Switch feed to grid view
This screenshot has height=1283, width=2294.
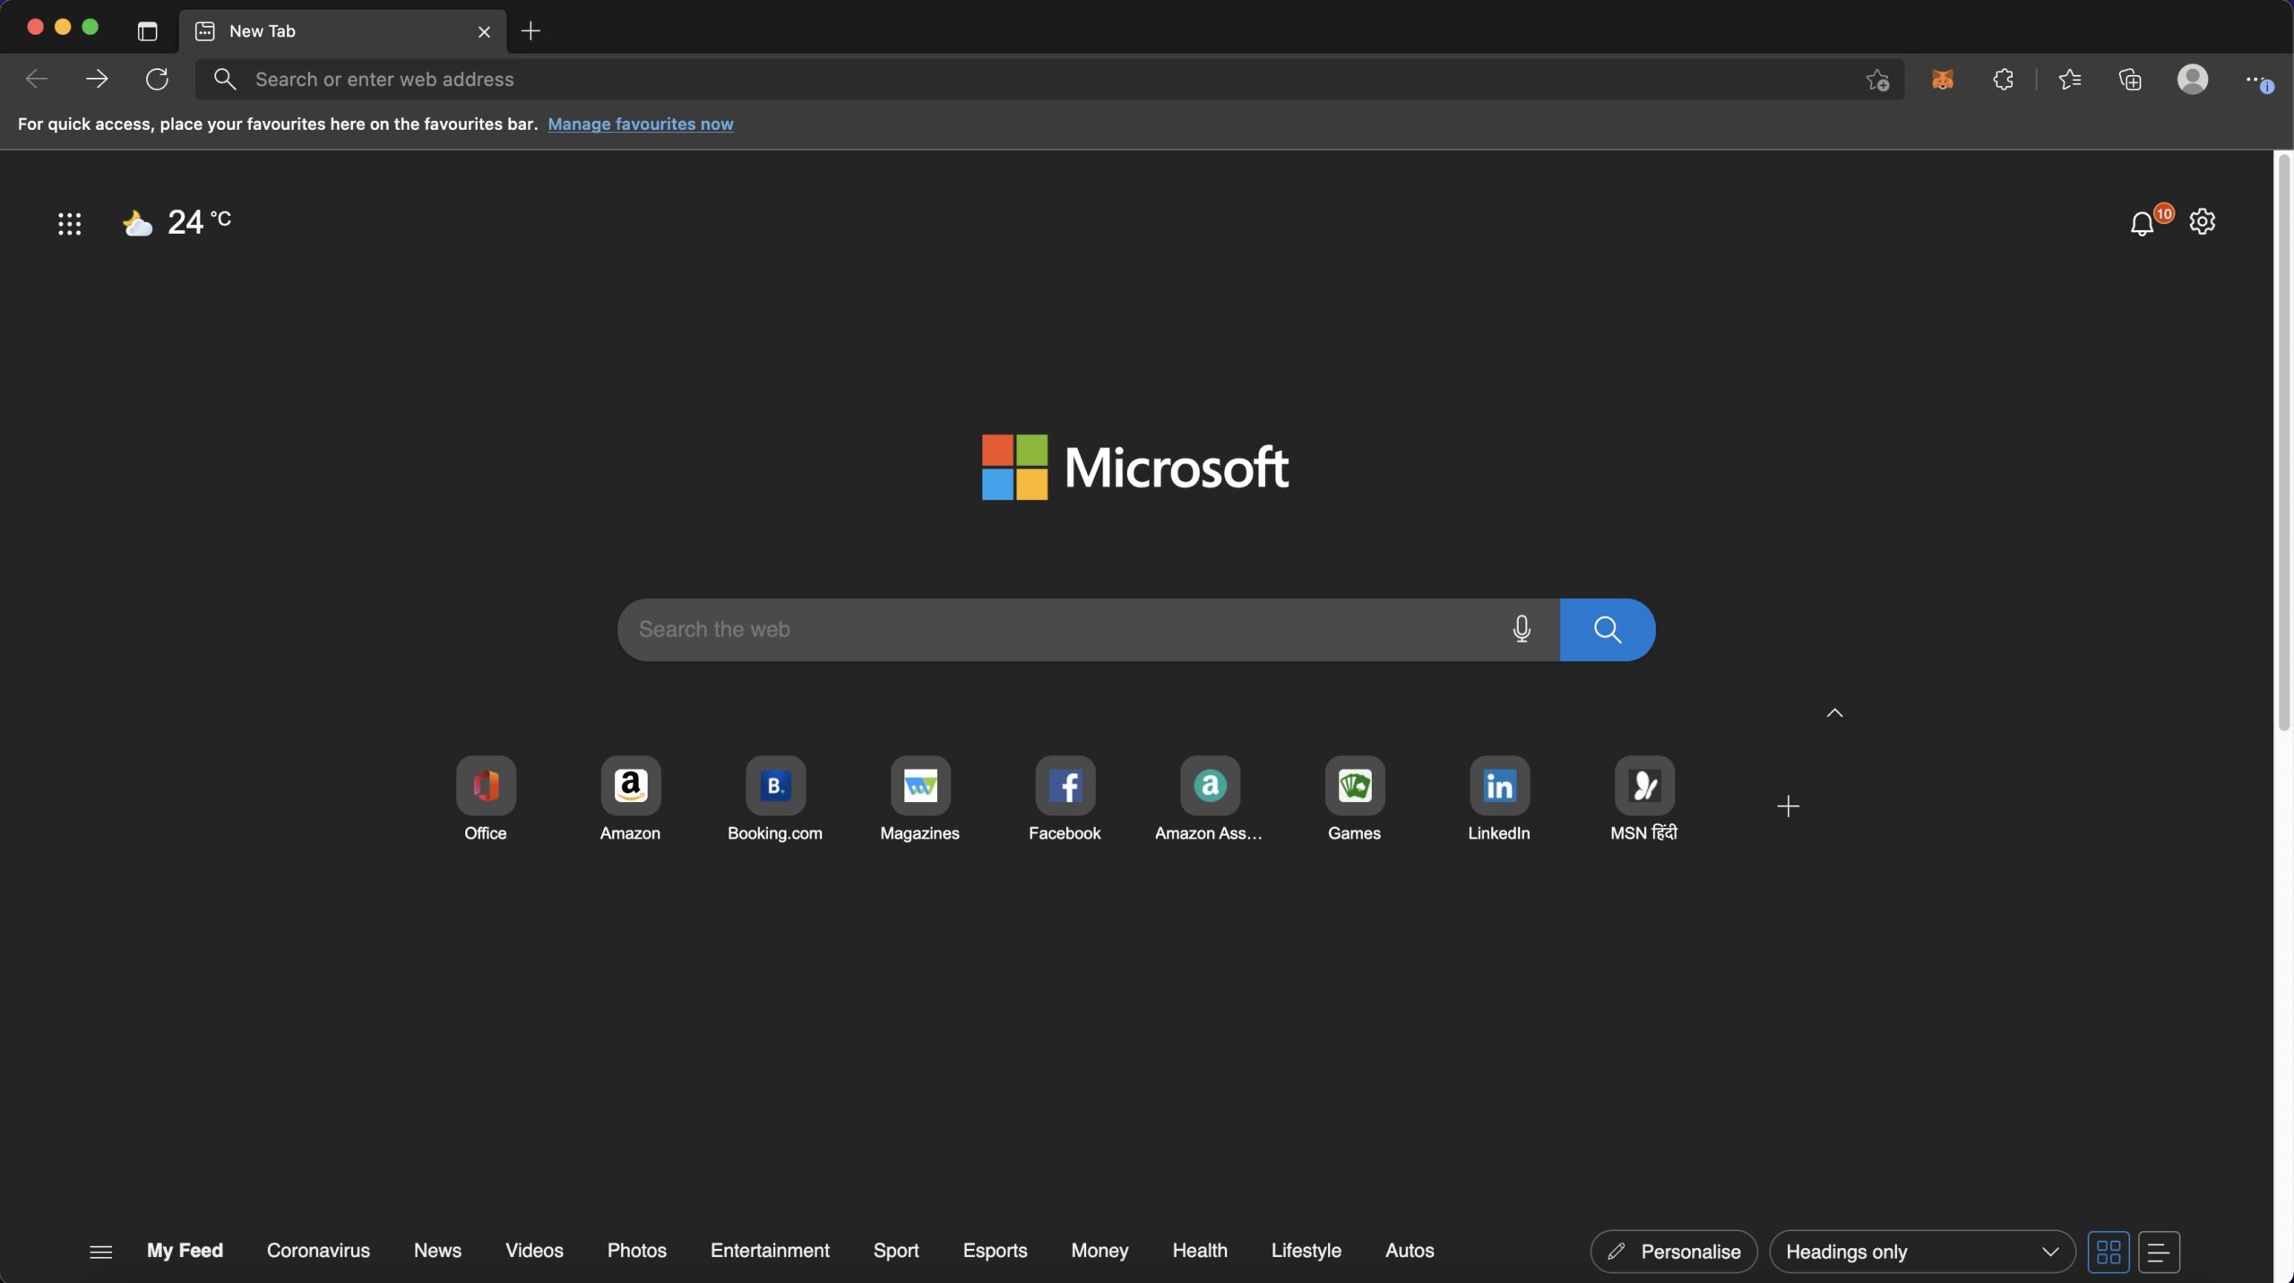click(x=2109, y=1252)
